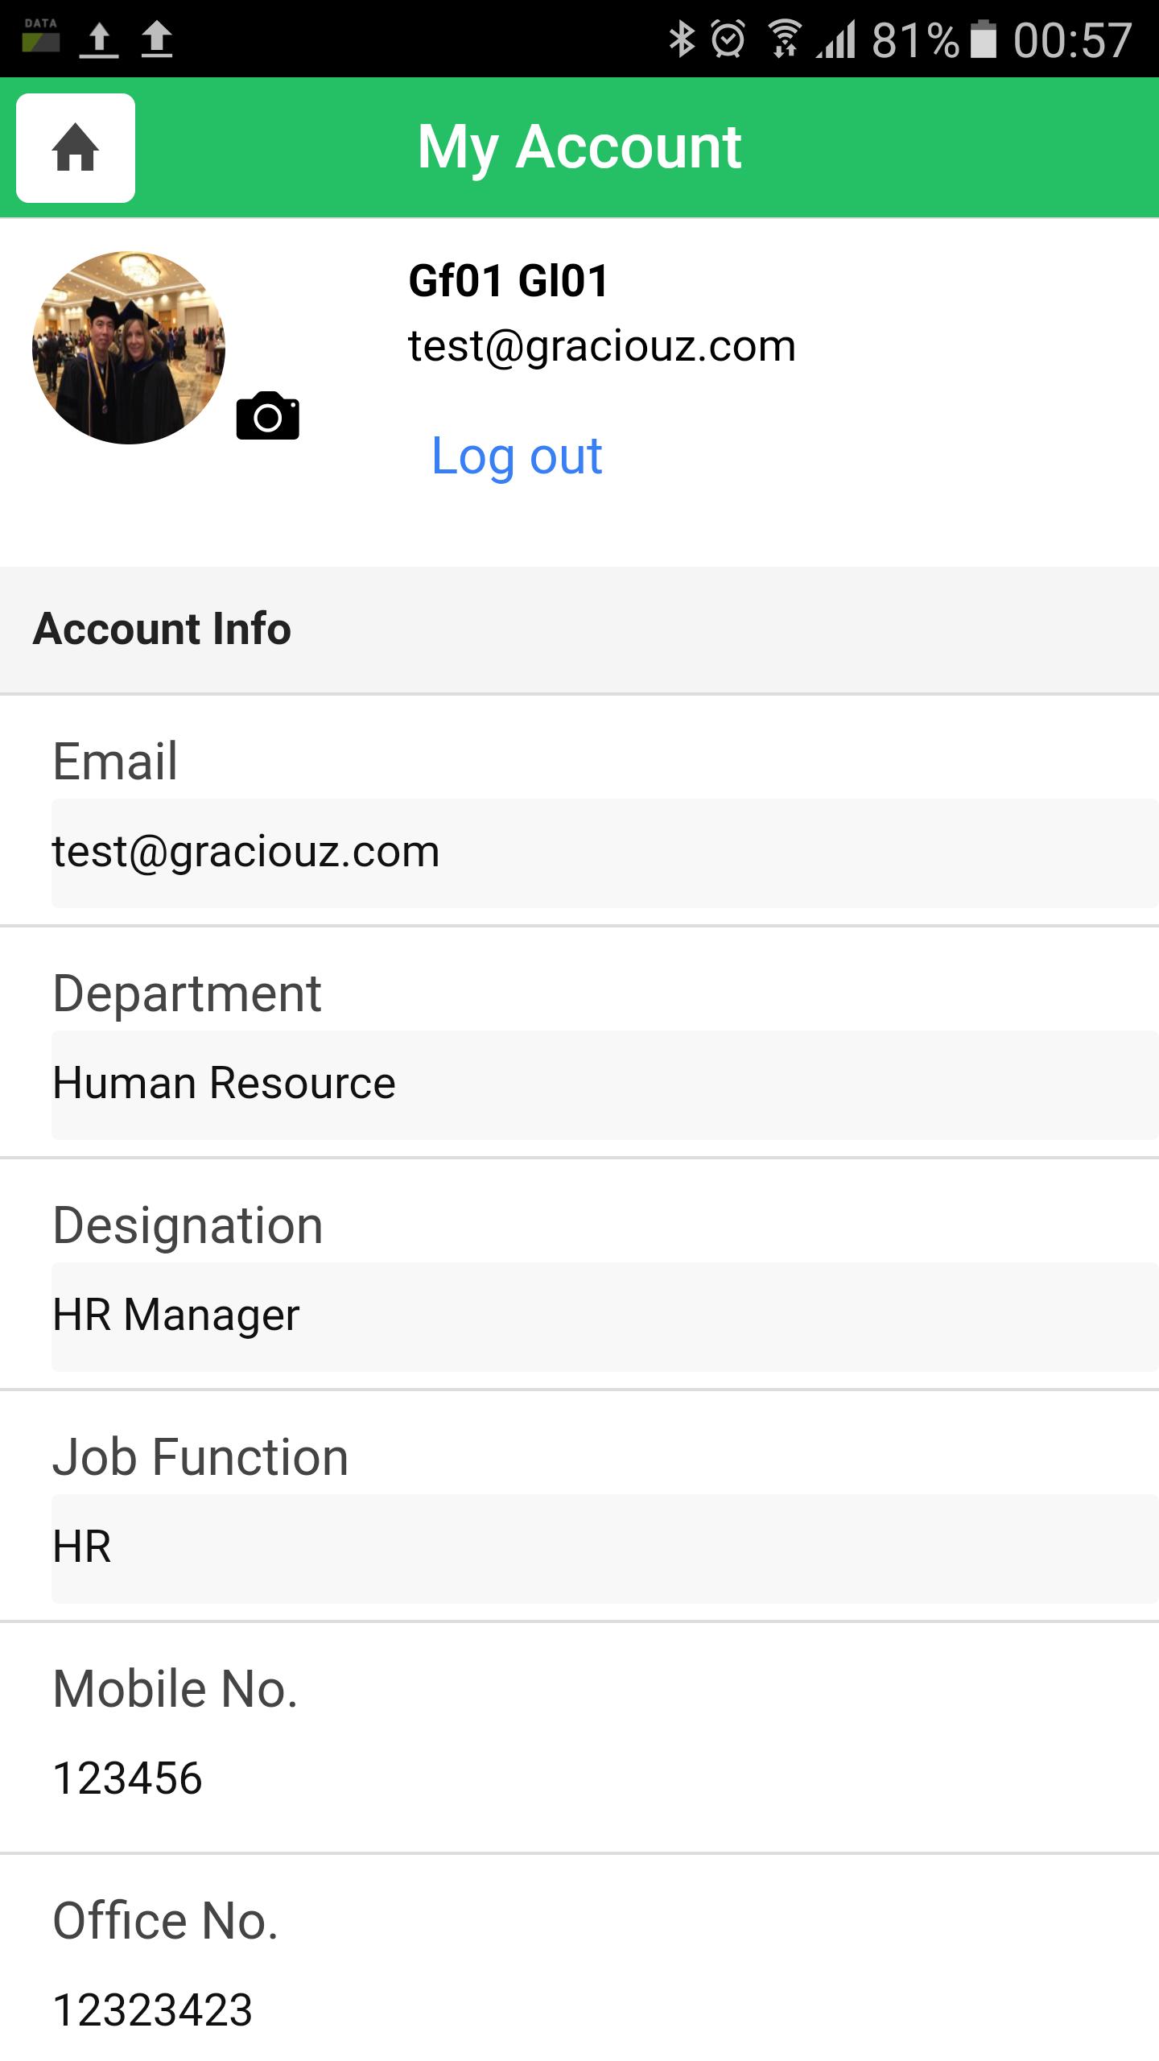Tap the email address under profile name
The width and height of the screenshot is (1159, 2061).
coord(602,346)
